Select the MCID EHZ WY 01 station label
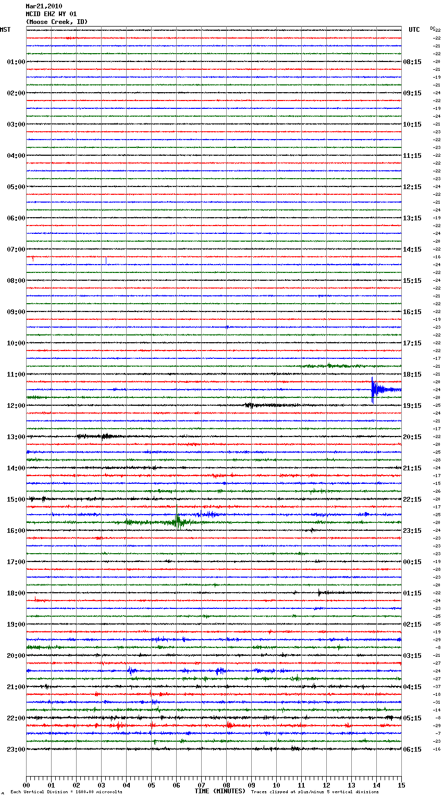Screen dimensions: 443x799 (x=51, y=14)
